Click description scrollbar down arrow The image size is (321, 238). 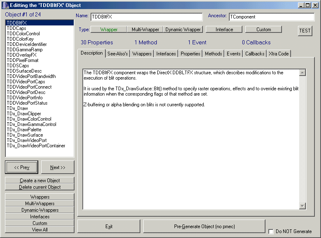pos(303,206)
